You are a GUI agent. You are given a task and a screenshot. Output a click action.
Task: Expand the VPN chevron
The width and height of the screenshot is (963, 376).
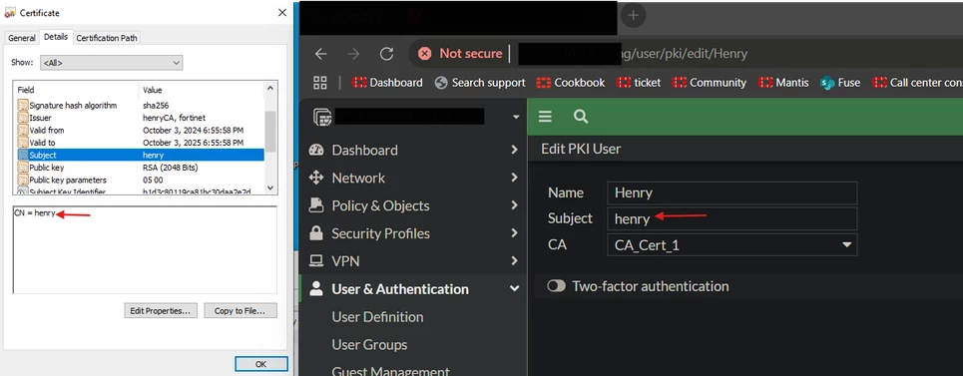514,261
